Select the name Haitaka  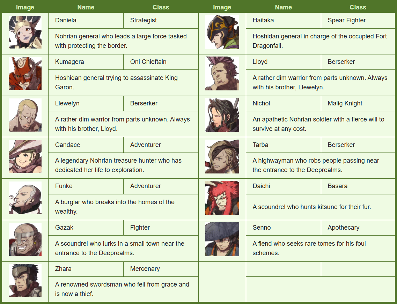click(263, 20)
